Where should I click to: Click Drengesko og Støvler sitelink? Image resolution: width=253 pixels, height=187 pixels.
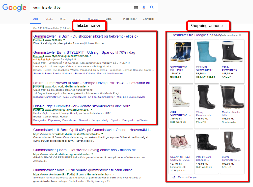(x=135, y=120)
